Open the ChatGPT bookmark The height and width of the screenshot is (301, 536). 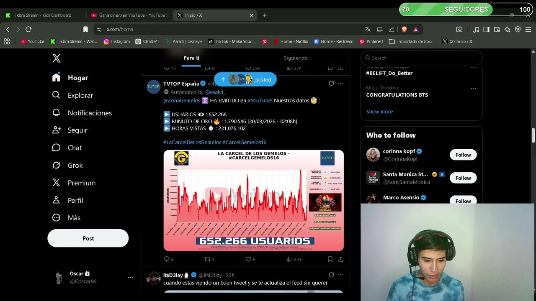tap(147, 41)
